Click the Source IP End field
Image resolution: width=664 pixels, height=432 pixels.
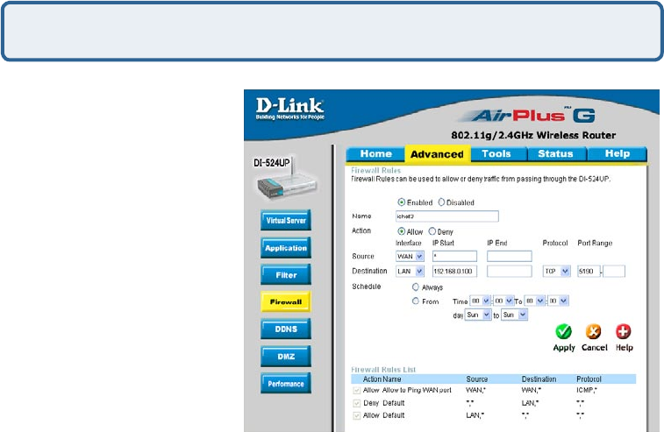(x=509, y=257)
